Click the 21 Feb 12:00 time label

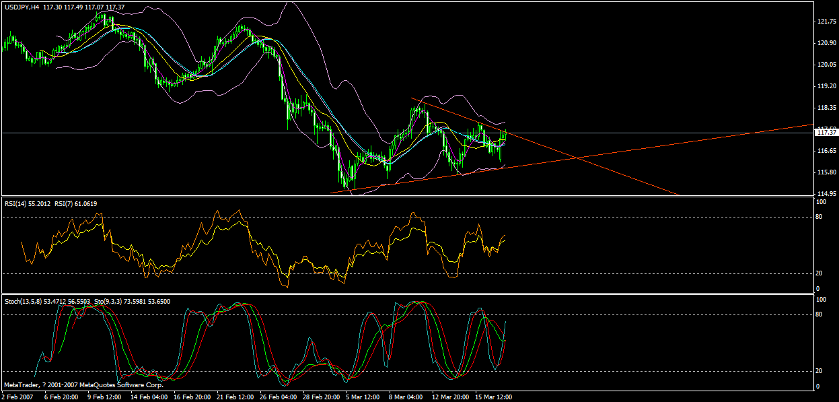(x=235, y=397)
